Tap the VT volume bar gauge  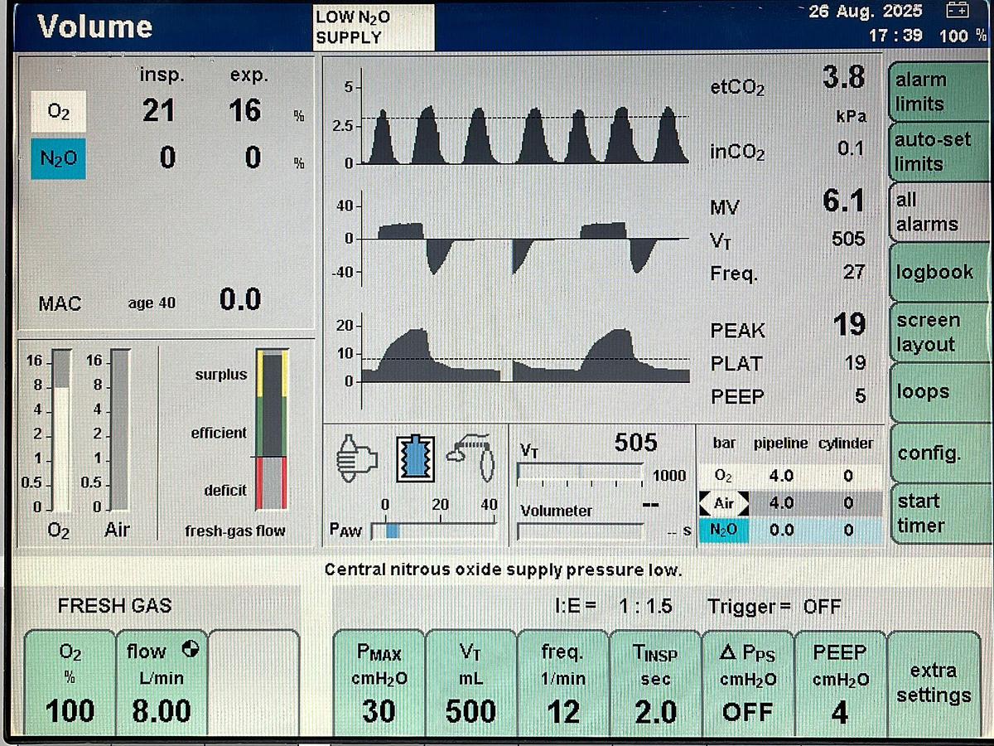[x=581, y=473]
